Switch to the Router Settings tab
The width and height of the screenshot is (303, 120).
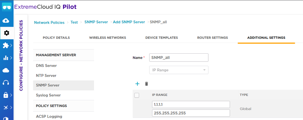pyautogui.click(x=213, y=38)
